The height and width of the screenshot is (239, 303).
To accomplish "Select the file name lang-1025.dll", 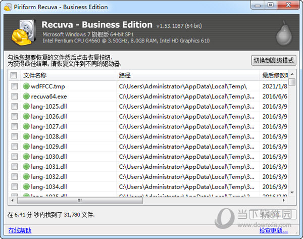I will click(x=49, y=107).
